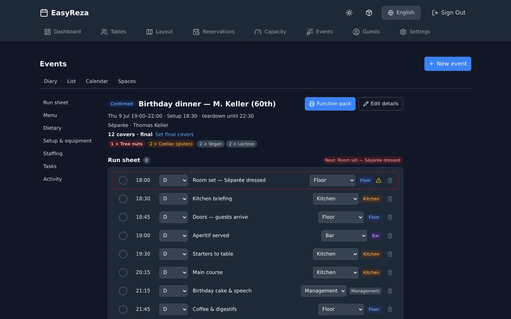Open the Capacity navigation item
The height and width of the screenshot is (319, 511).
point(271,32)
